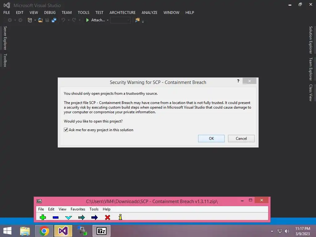Screen dimensions: 316x237
Task: Open the 7-Zip Tools menu
Action: (94, 209)
